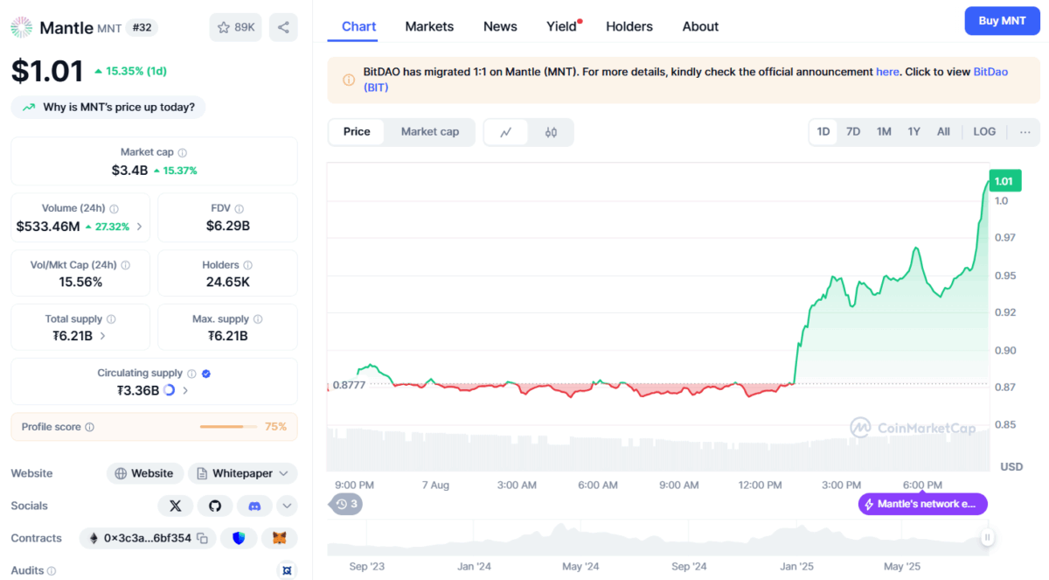
Task: Select the Market cap chart toggle
Action: [430, 132]
